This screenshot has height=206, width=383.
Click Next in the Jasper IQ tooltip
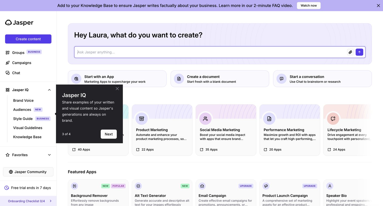pyautogui.click(x=109, y=134)
